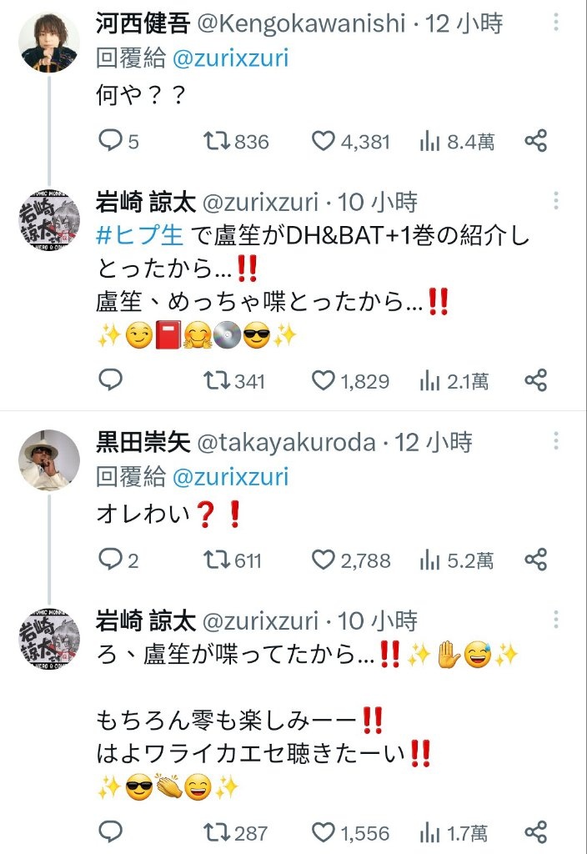Like the tweet with 1,829 likes
The image size is (587, 854).
350,380
